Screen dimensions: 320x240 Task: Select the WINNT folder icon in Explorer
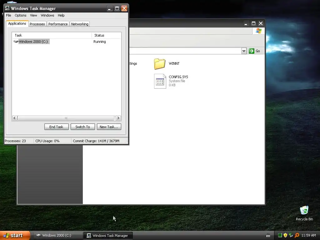click(x=160, y=64)
